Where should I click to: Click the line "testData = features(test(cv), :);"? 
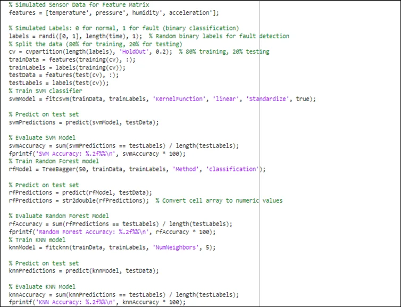(x=64, y=75)
